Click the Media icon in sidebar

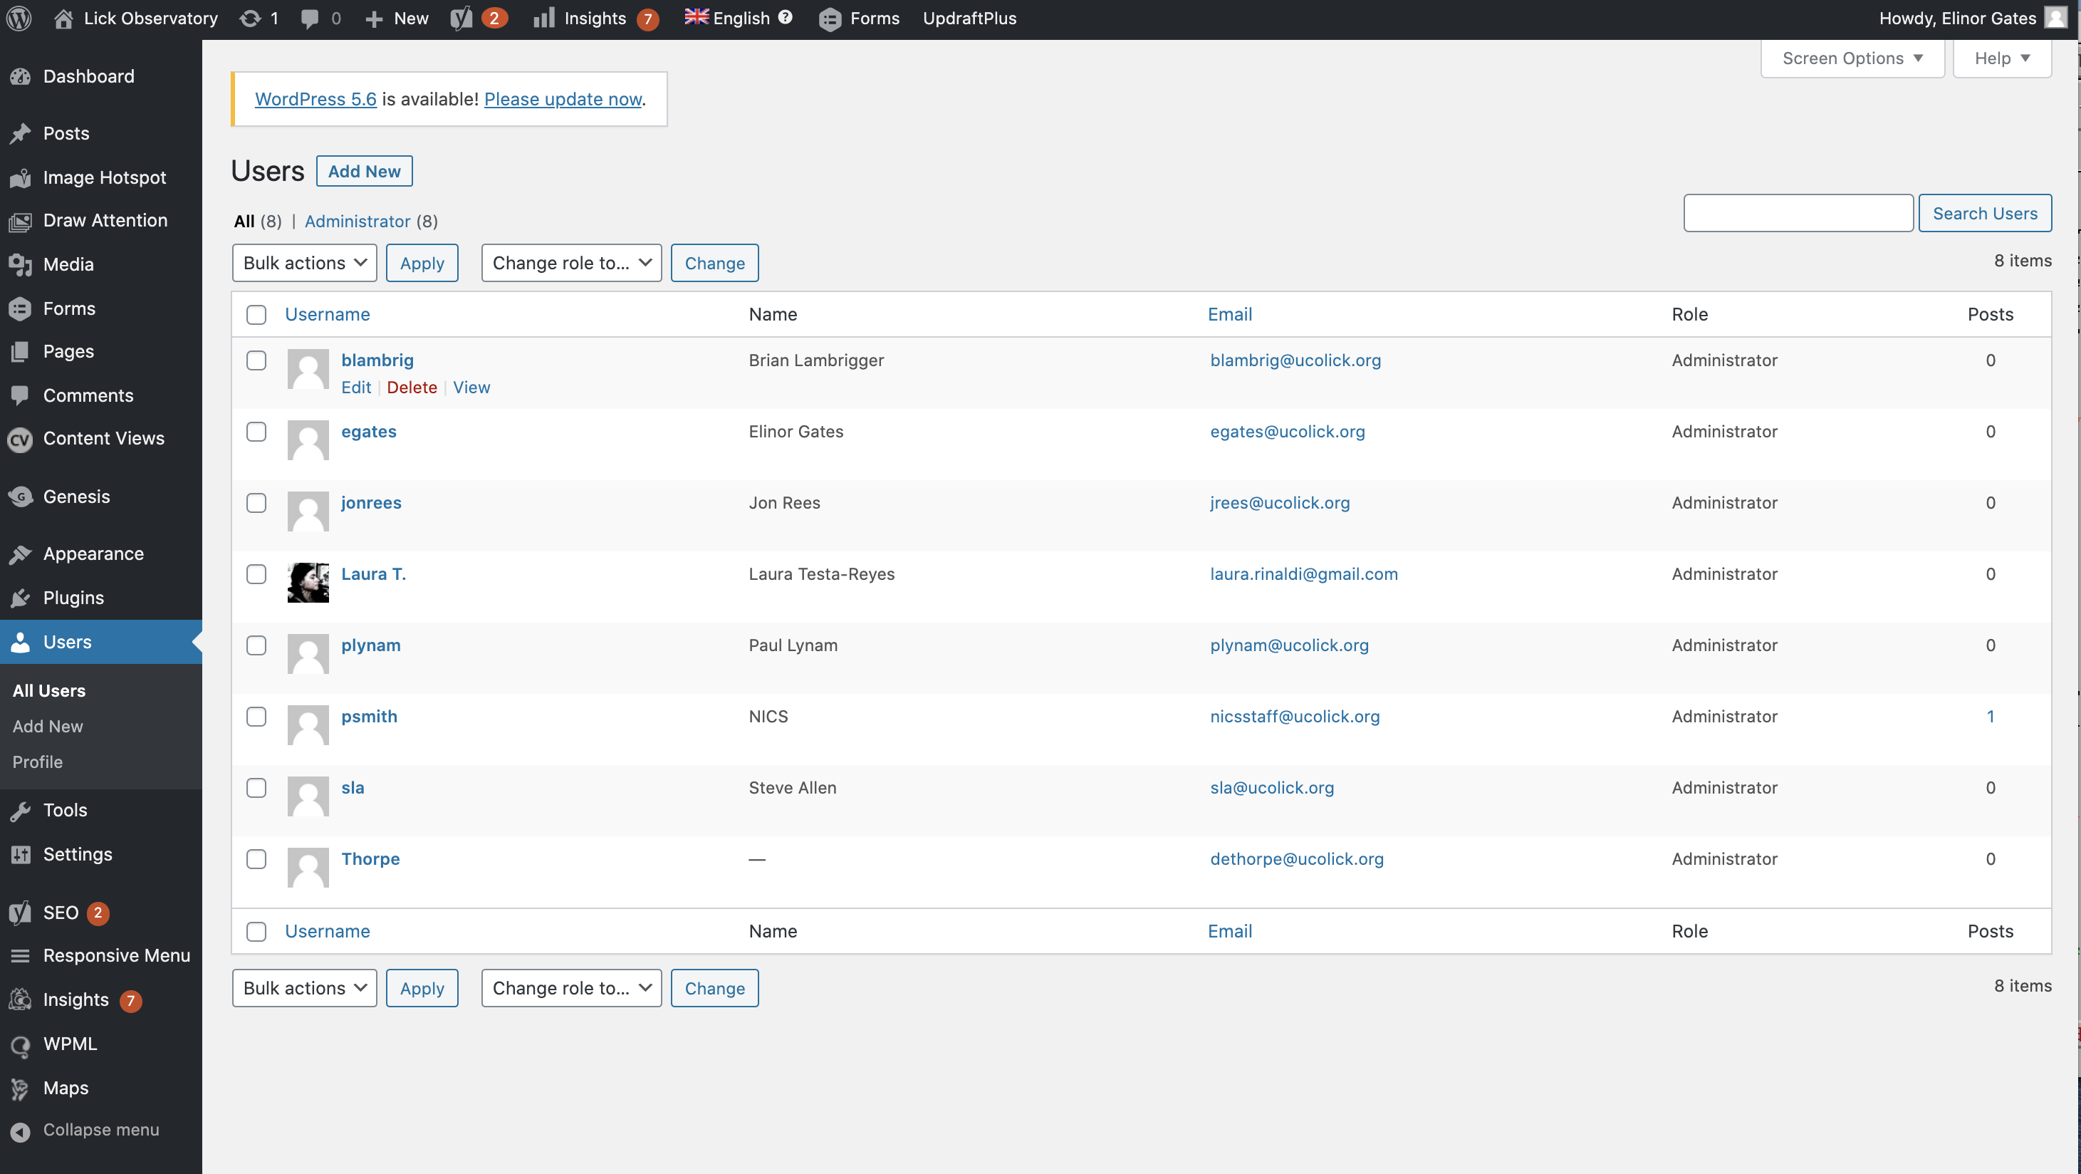coord(20,264)
